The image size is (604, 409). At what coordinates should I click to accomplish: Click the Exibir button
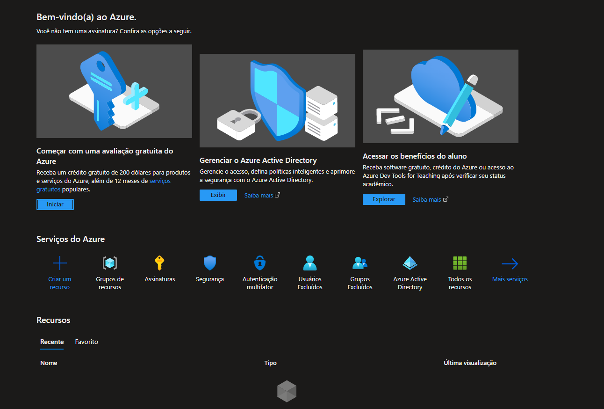click(x=218, y=195)
